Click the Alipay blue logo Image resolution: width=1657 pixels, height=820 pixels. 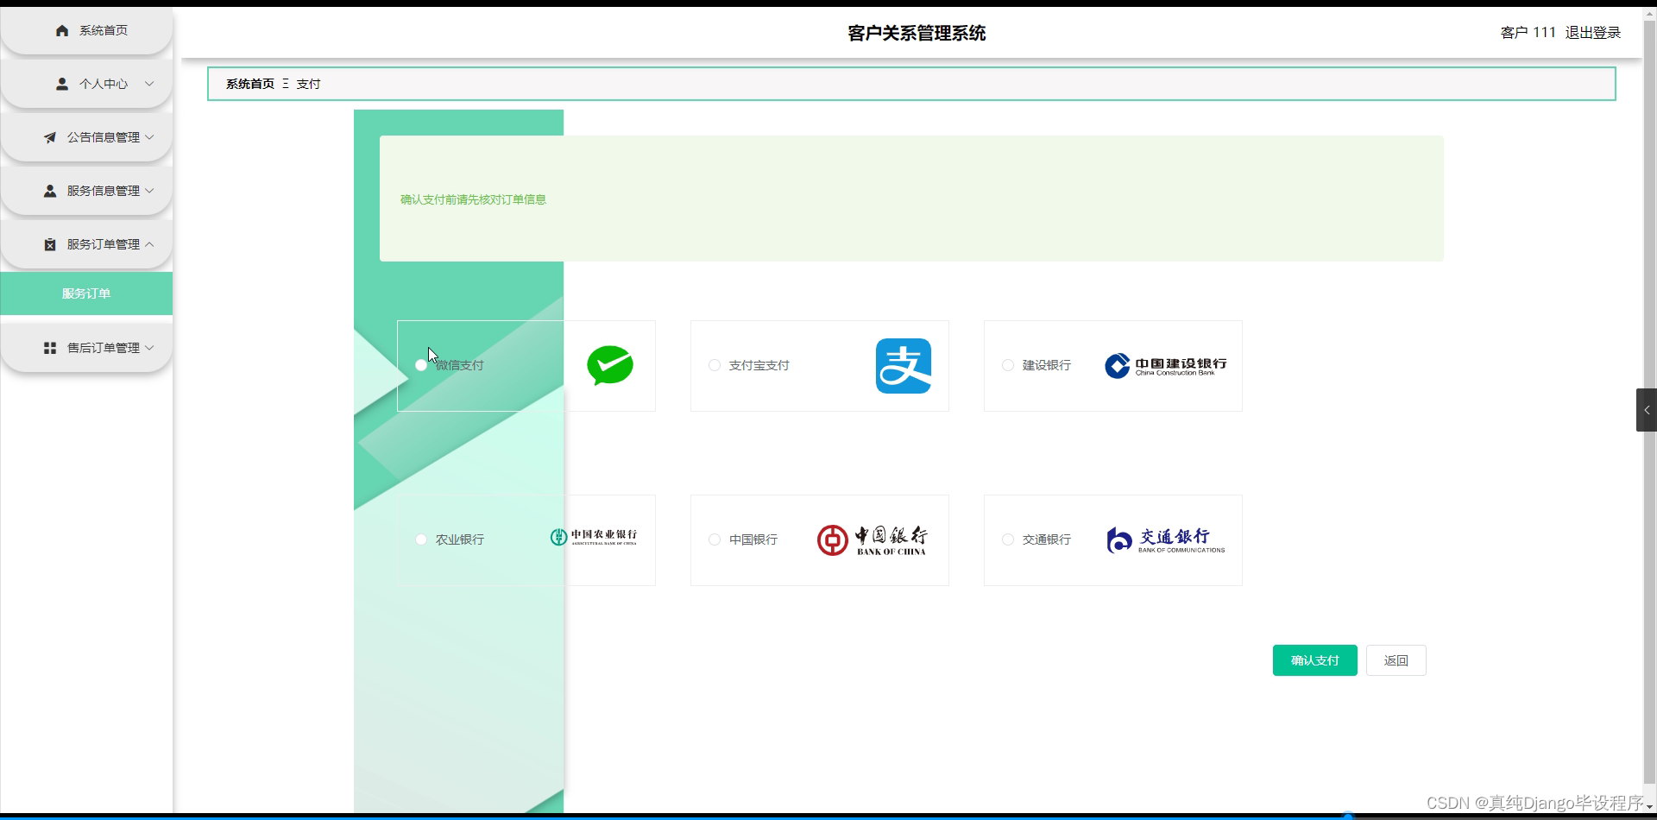(904, 365)
